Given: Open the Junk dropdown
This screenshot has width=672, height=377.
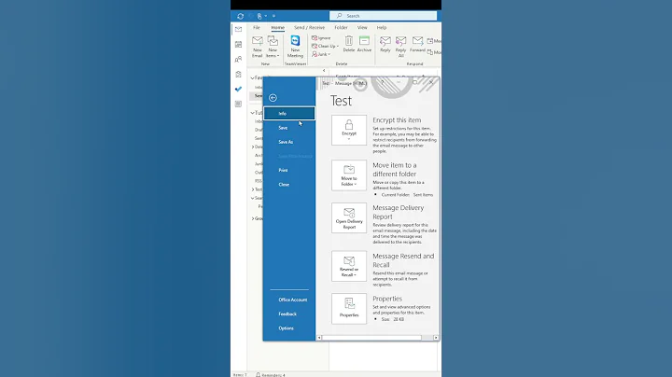Looking at the screenshot, I should point(321,54).
